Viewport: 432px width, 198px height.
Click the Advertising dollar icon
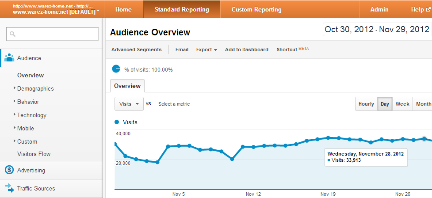click(9, 170)
